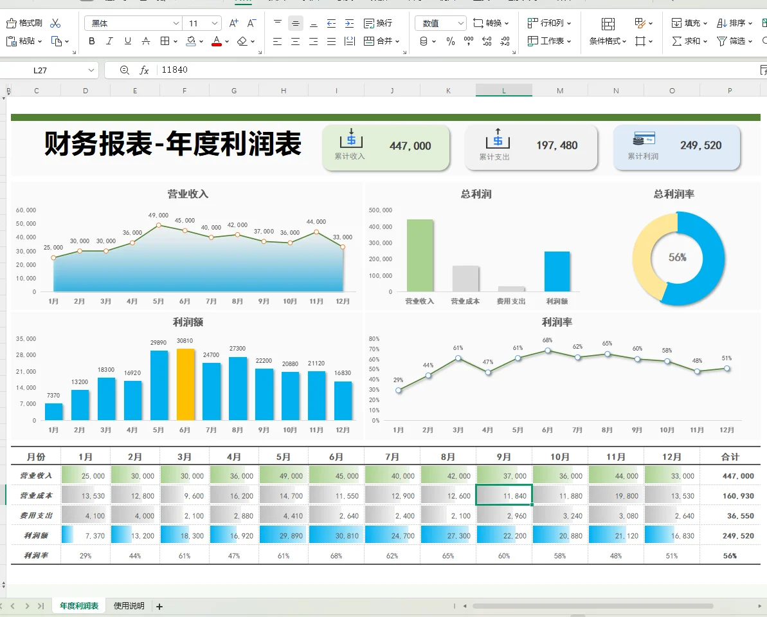This screenshot has width=767, height=617.
Task: Toggle Underline formatting
Action: click(128, 41)
